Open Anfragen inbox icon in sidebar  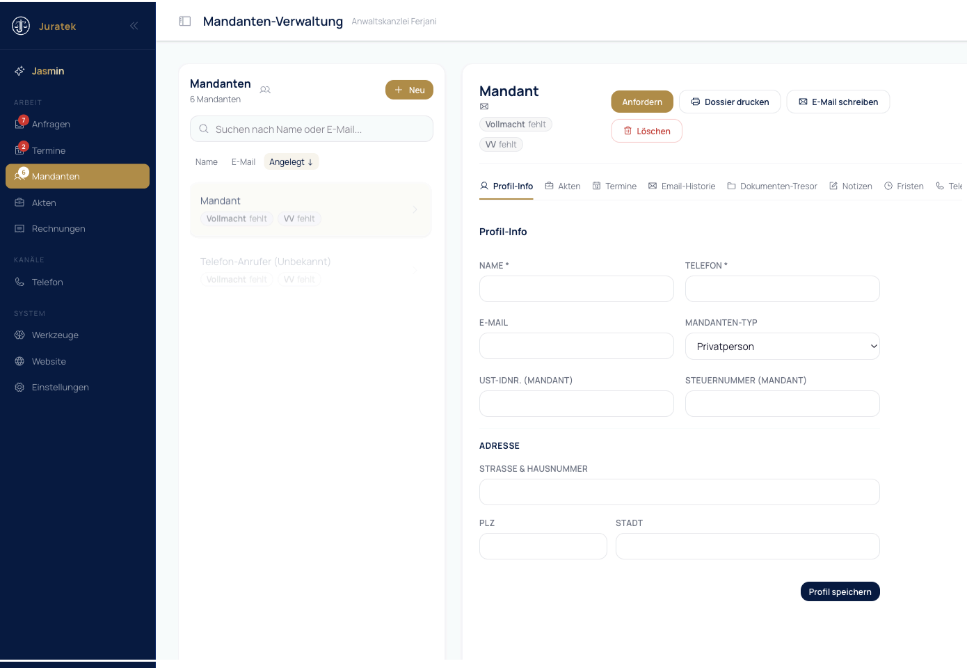19,124
